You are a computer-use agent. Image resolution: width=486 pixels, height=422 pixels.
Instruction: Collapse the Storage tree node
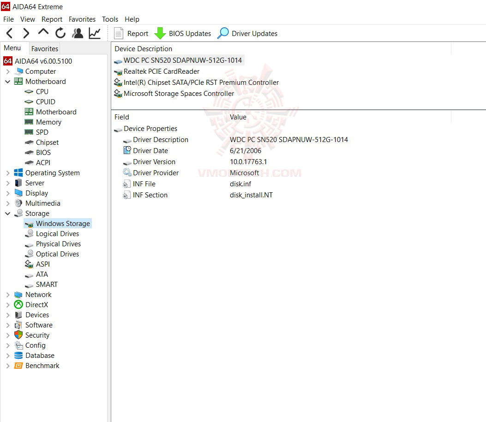coord(8,214)
